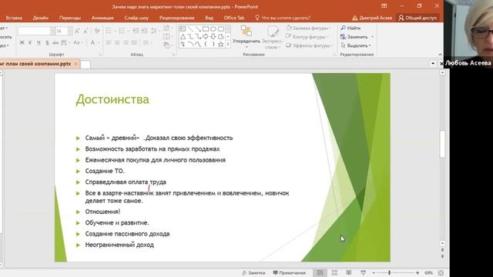
Task: Open the Упорядочить arrange menu
Action: (x=246, y=36)
